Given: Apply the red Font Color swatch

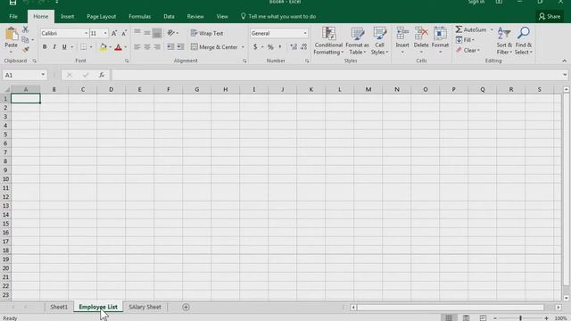Looking at the screenshot, I should (x=118, y=47).
